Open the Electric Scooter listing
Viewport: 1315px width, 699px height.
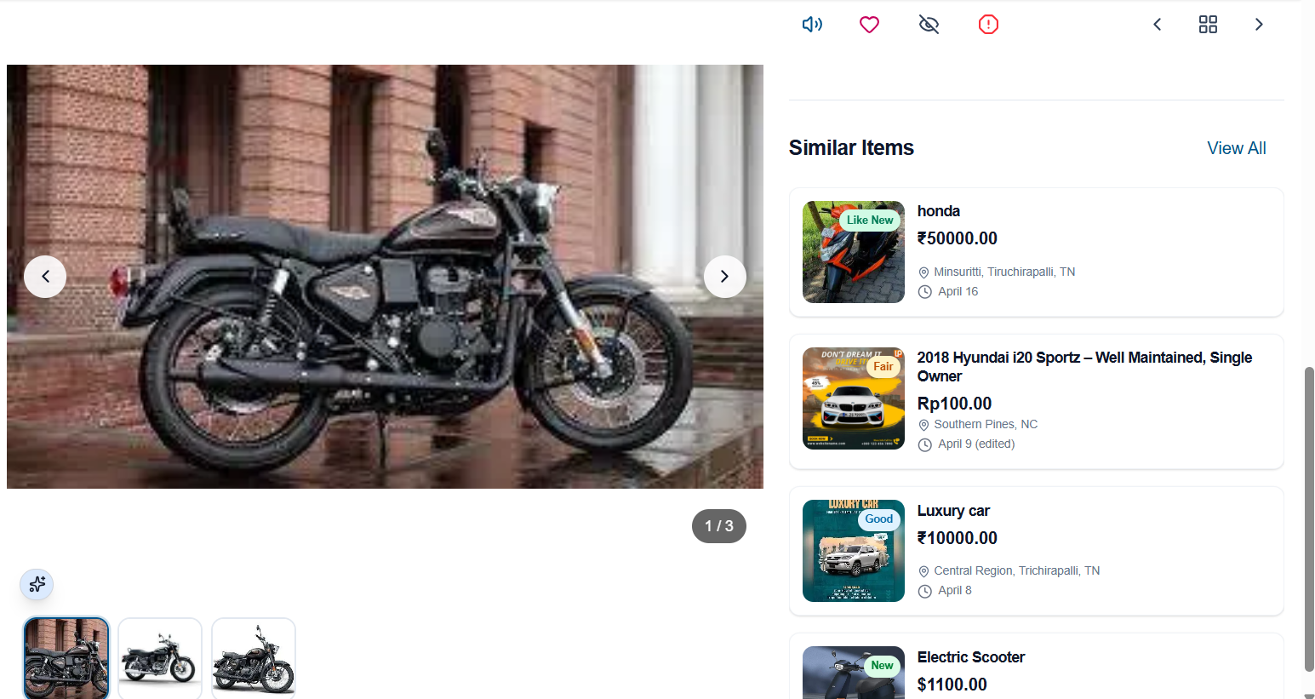[x=1036, y=667]
